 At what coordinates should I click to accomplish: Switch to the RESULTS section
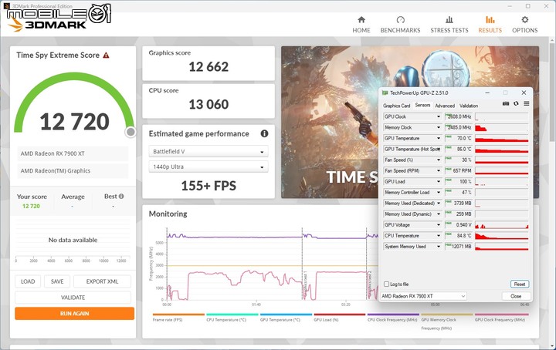pyautogui.click(x=490, y=25)
